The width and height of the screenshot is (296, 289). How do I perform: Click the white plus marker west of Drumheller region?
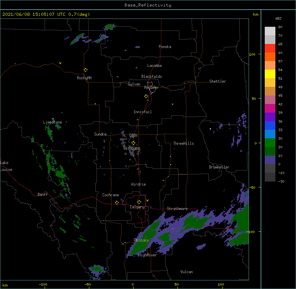point(210,129)
